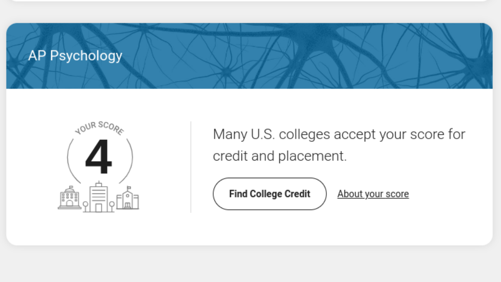Screen dimensions: 501x282
Task: Click the right arc beside the score
Action: [x=126, y=161]
